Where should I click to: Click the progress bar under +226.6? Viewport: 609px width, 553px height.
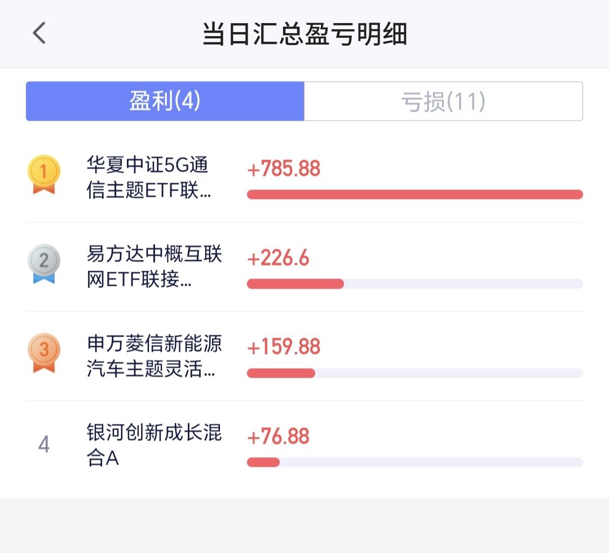(414, 284)
